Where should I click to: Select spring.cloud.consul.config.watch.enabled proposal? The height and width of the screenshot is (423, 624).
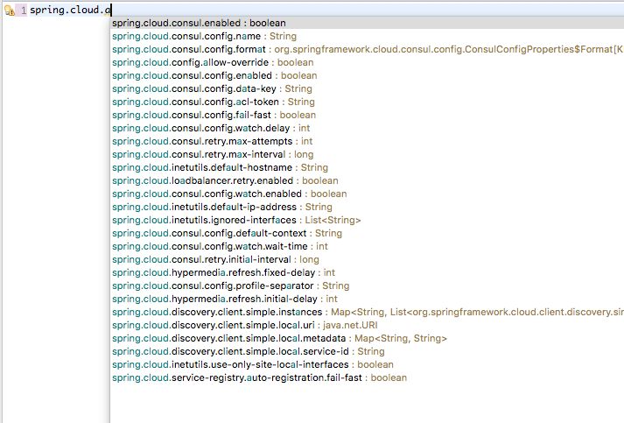(x=367, y=194)
